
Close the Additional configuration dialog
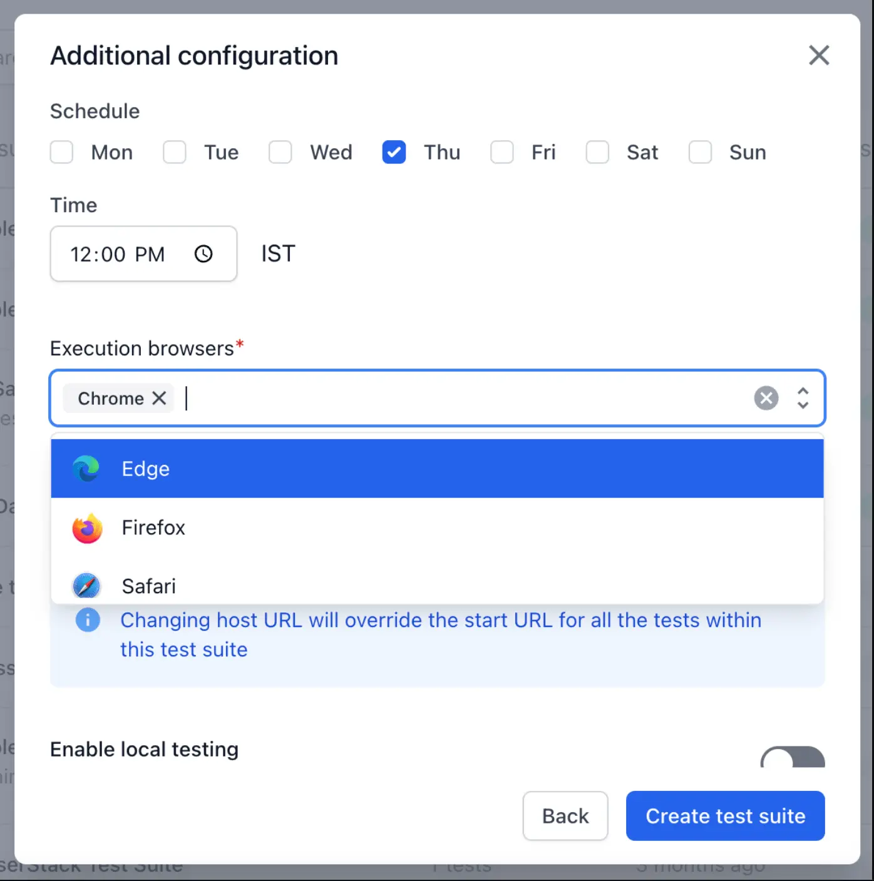[819, 55]
